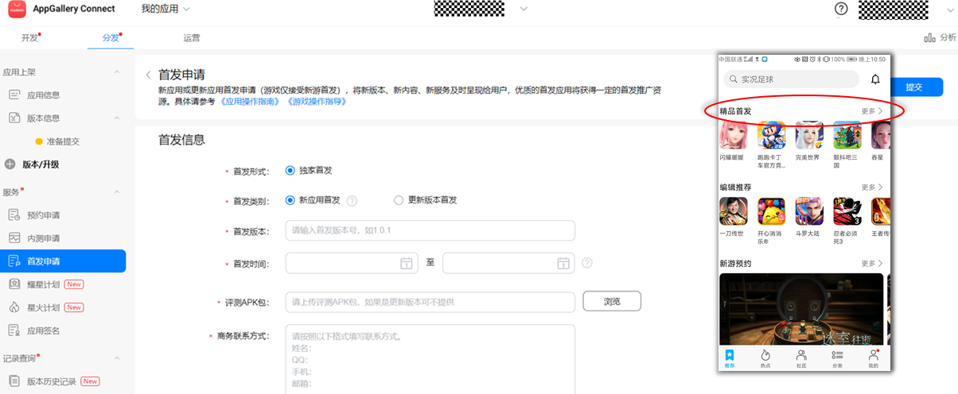Click the 评测APK包 input field
The width and height of the screenshot is (958, 394).
point(430,302)
